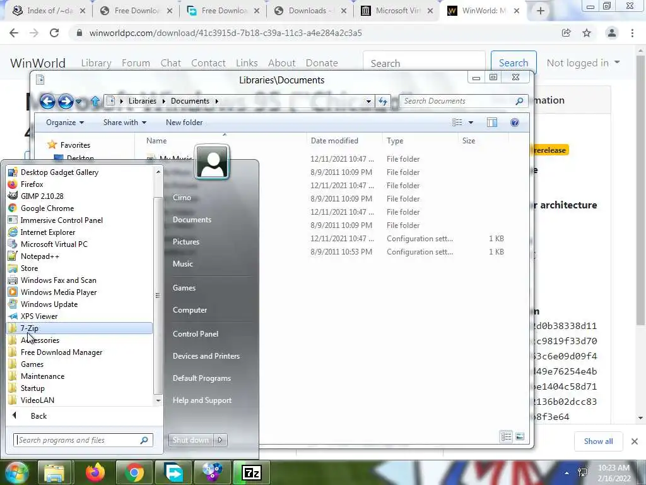
Task: Expand the VideoLAN program folder
Action: pos(37,400)
